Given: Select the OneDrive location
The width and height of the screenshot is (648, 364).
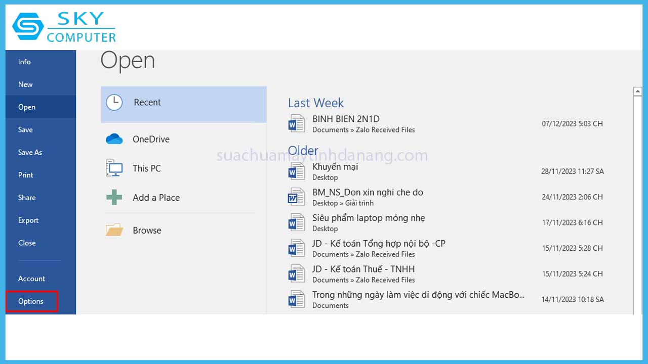Looking at the screenshot, I should pos(184,139).
